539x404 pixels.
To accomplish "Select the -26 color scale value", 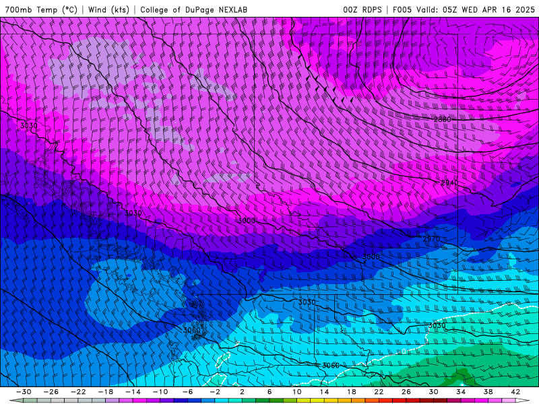I will coord(51,392).
